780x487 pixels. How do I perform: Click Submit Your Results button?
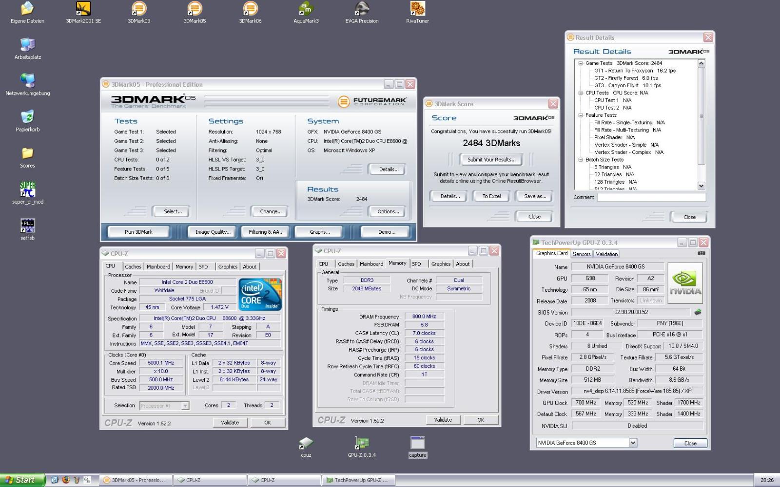(491, 159)
